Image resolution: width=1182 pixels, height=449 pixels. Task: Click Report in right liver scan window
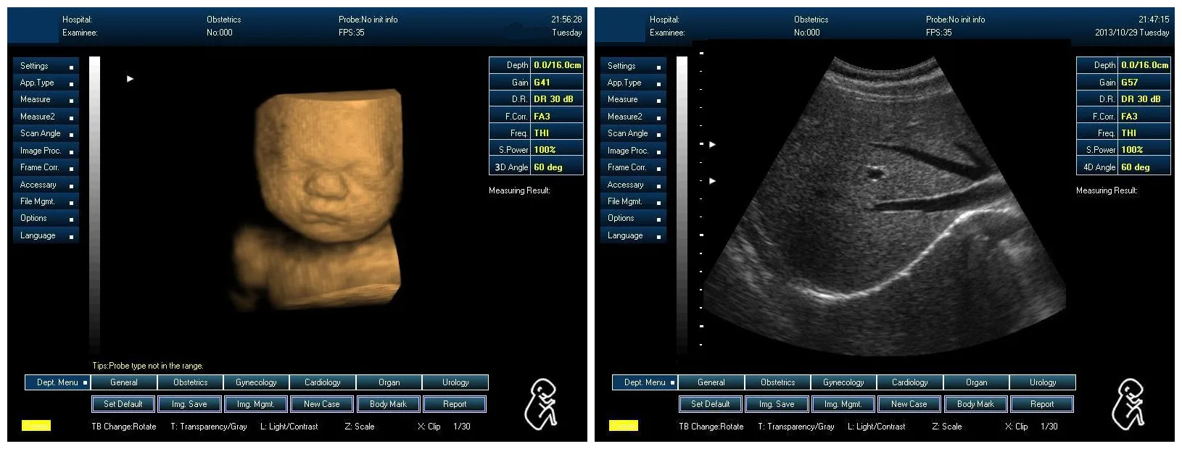pyautogui.click(x=1042, y=404)
